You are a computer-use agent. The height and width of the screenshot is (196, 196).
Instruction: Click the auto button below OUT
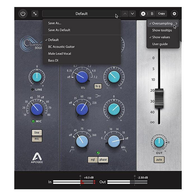point(159,160)
